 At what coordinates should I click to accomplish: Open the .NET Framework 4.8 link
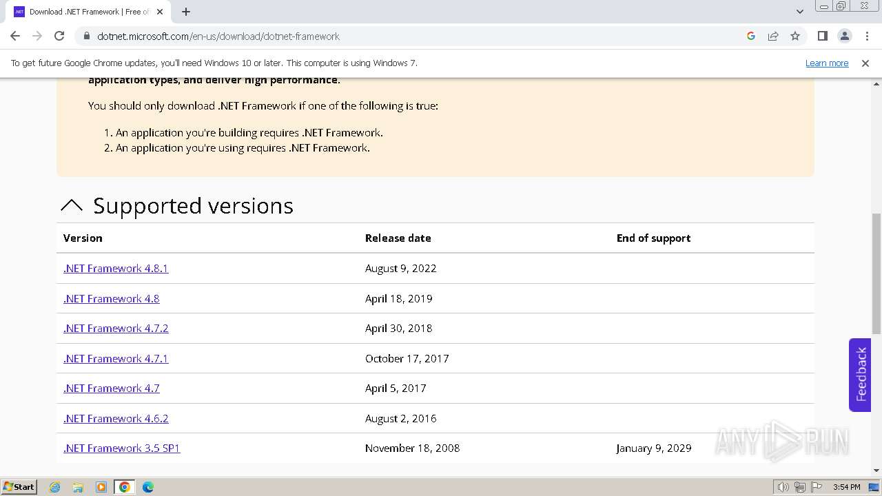tap(111, 298)
